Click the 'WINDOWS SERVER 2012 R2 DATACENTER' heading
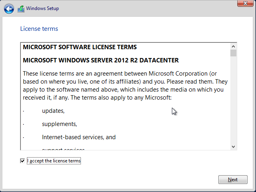256x192 pixels. click(101, 60)
